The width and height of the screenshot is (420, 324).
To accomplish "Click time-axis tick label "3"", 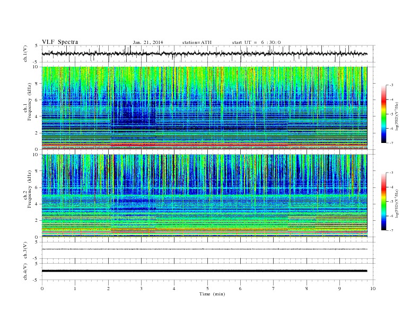I will (x=142, y=289).
